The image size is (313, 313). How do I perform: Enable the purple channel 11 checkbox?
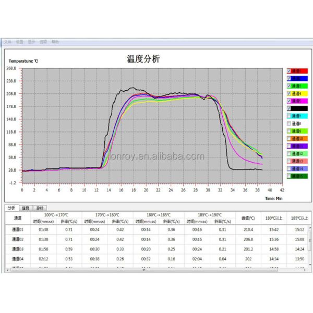[289, 146]
